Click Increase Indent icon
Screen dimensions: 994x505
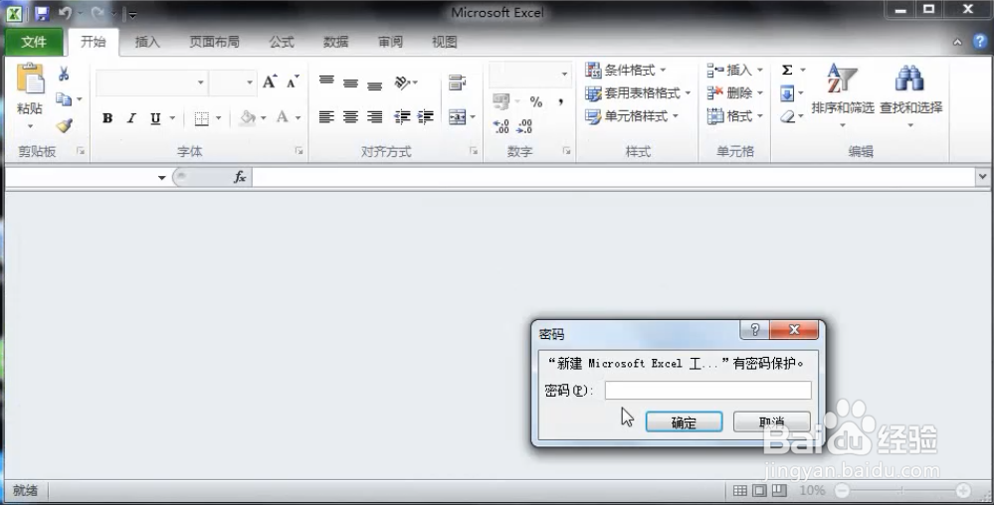tap(426, 116)
